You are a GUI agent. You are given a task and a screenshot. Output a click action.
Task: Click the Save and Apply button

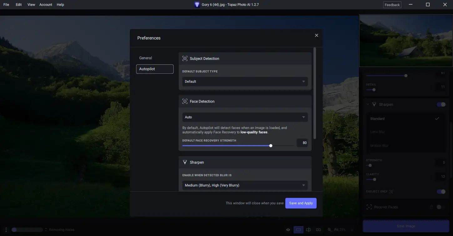pyautogui.click(x=301, y=203)
